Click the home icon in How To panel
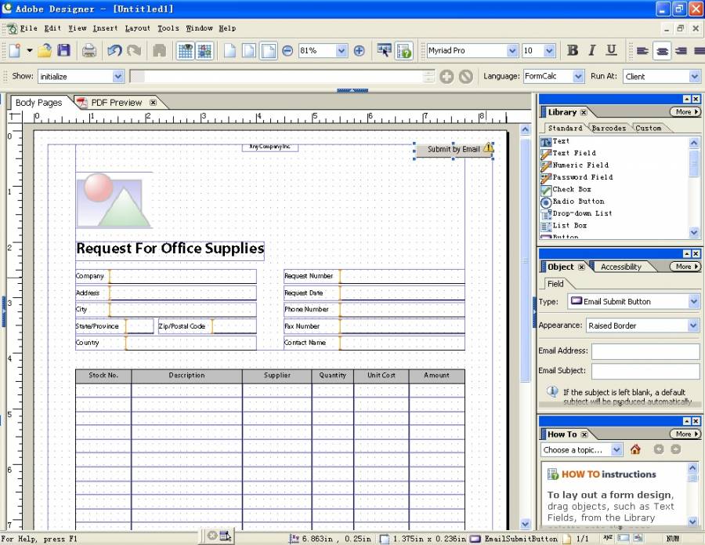Viewport: 705px width, 545px height. (x=635, y=449)
